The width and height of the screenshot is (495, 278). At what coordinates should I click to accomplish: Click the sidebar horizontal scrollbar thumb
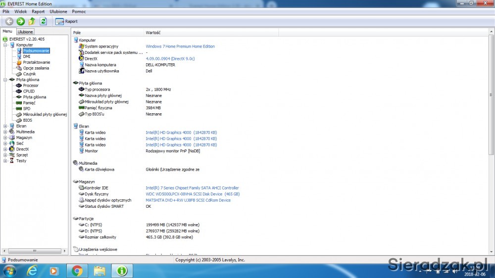pyautogui.click(x=35, y=251)
